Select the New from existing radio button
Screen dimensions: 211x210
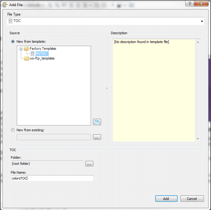13,130
